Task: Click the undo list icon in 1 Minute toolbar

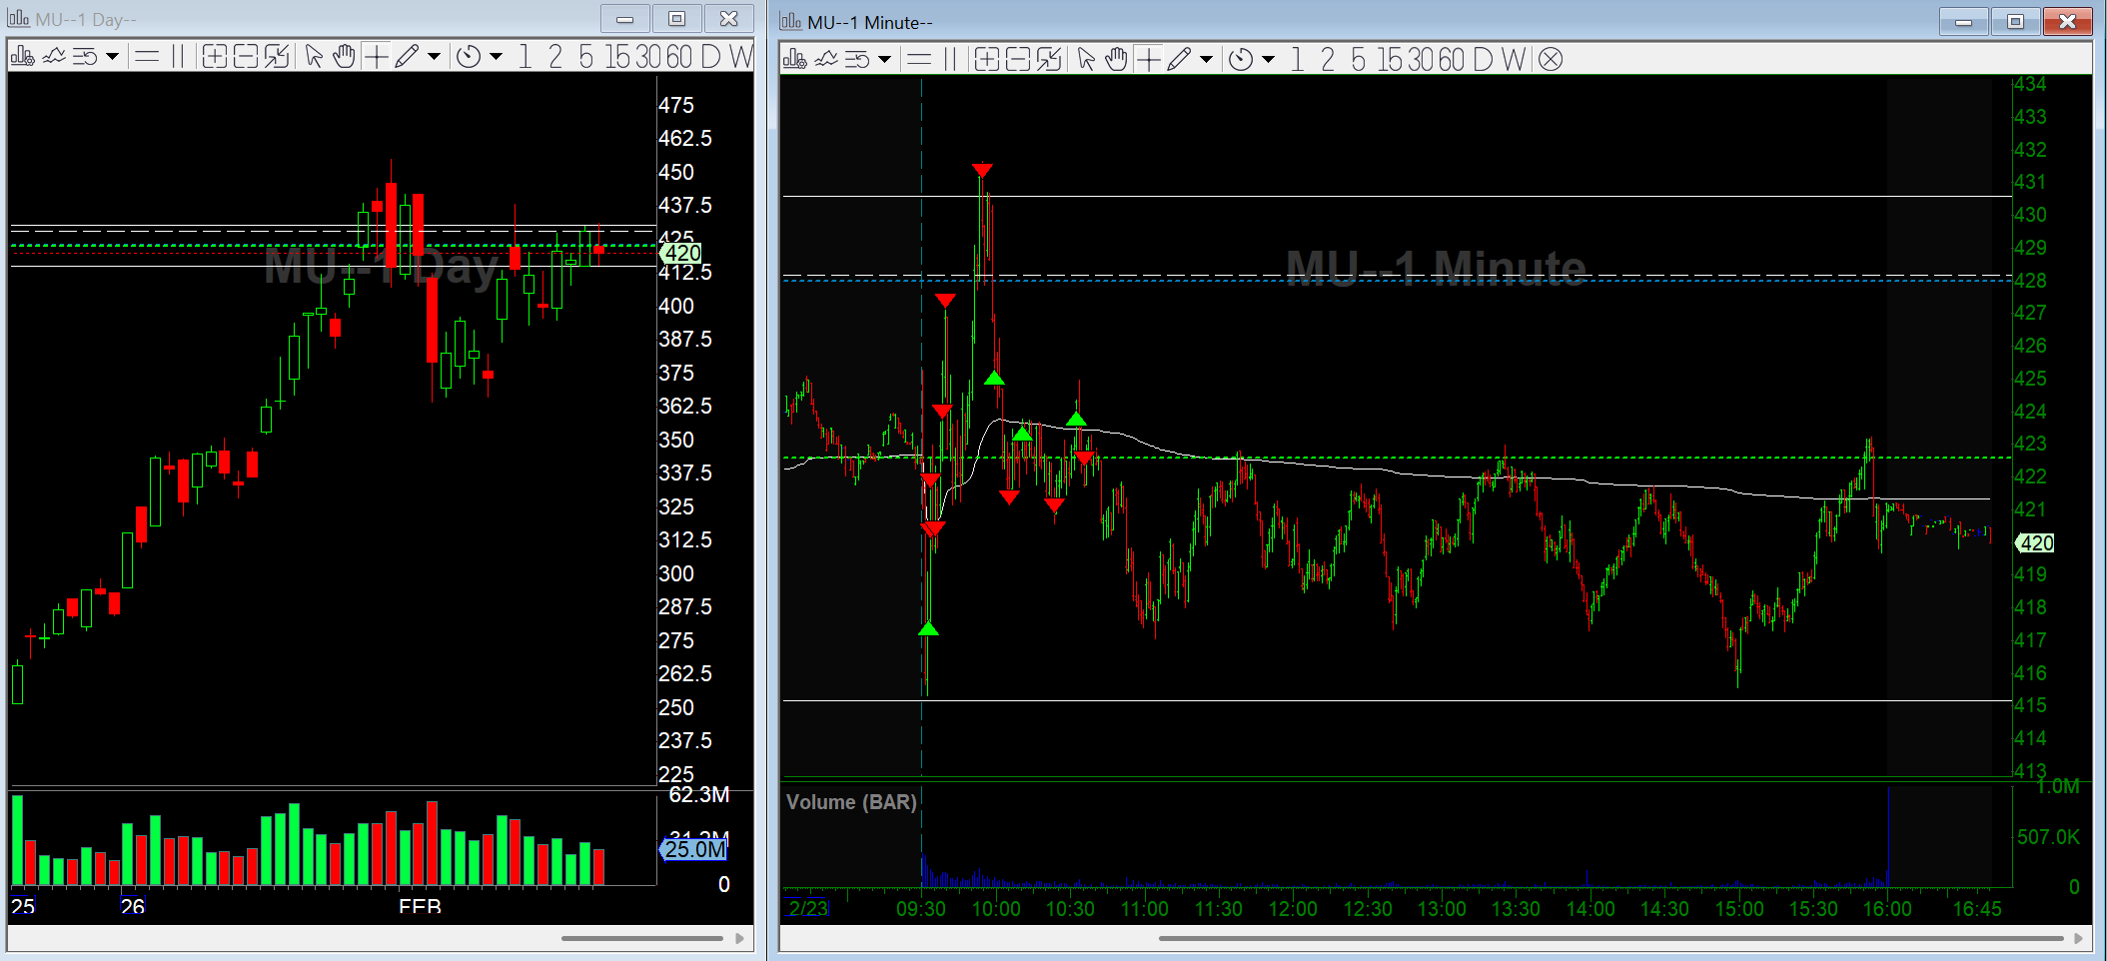Action: tap(857, 59)
